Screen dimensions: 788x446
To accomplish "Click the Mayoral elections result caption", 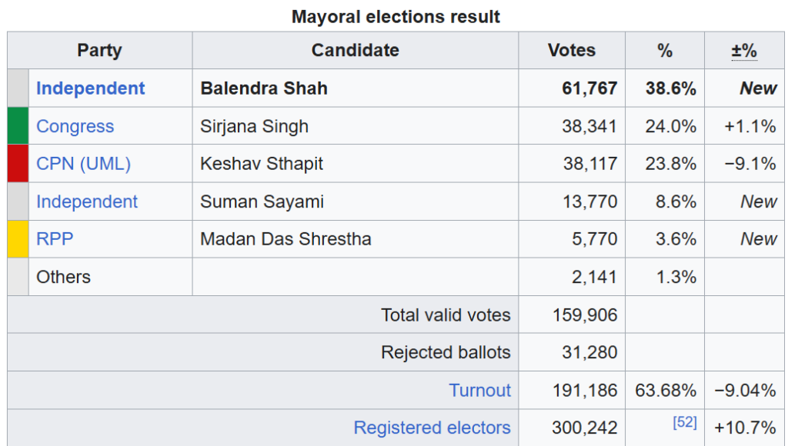I will [396, 16].
